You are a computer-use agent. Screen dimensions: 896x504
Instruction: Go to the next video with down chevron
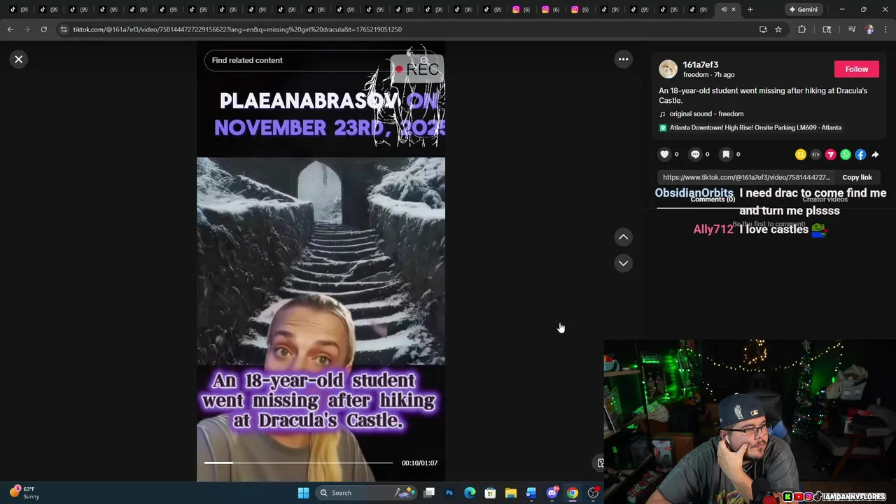pos(623,263)
